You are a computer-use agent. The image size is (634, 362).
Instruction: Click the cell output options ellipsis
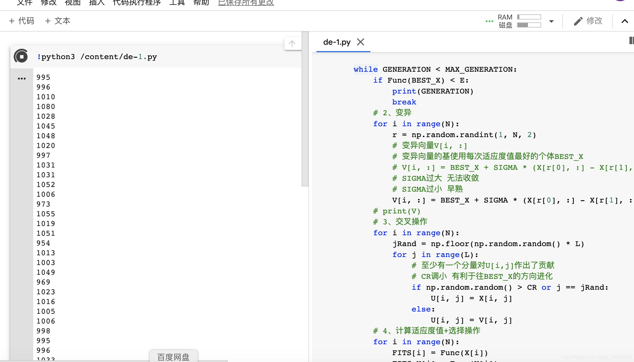click(21, 78)
